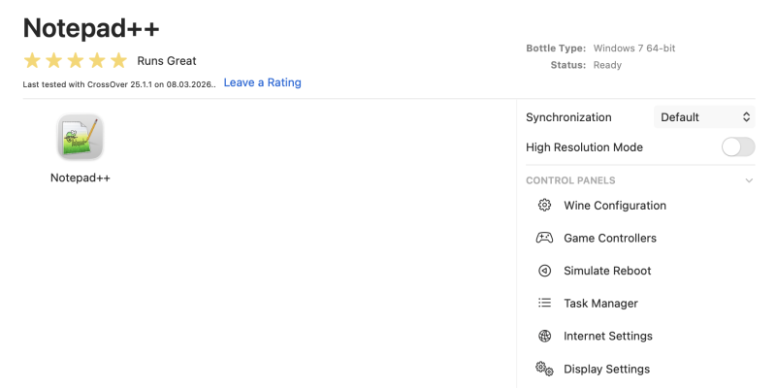Open Task Manager

(600, 304)
